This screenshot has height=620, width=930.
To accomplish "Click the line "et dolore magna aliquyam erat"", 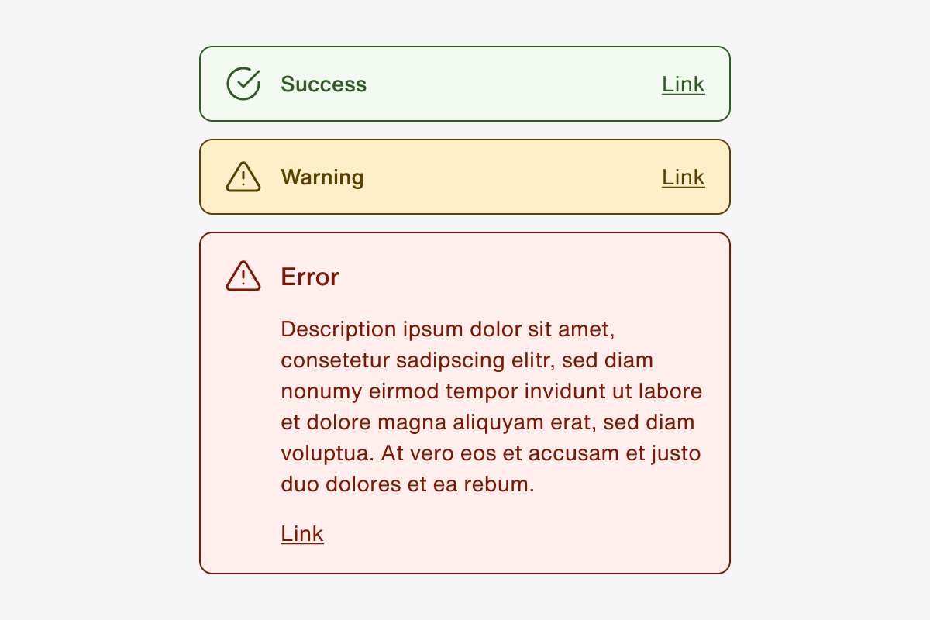I will click(487, 422).
